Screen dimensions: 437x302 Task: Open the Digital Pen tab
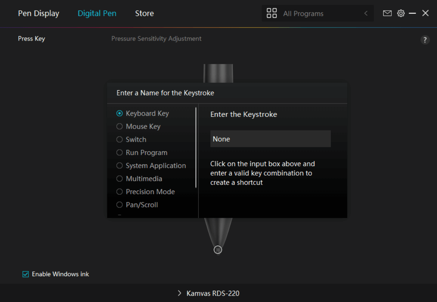pyautogui.click(x=97, y=13)
